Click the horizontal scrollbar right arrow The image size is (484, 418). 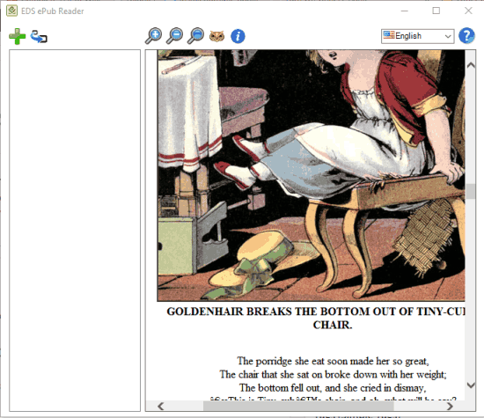click(x=451, y=406)
